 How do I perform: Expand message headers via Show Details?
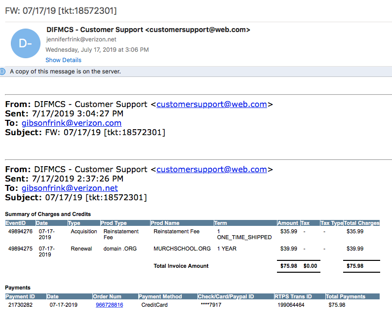pos(63,60)
